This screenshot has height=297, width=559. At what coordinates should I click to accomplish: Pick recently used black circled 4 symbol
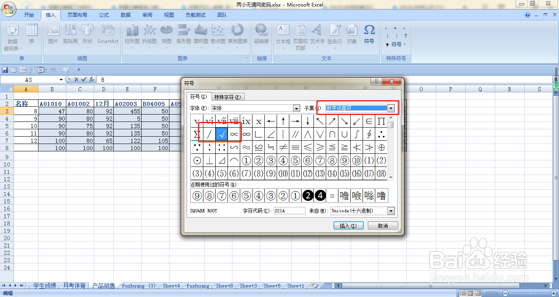(x=320, y=196)
